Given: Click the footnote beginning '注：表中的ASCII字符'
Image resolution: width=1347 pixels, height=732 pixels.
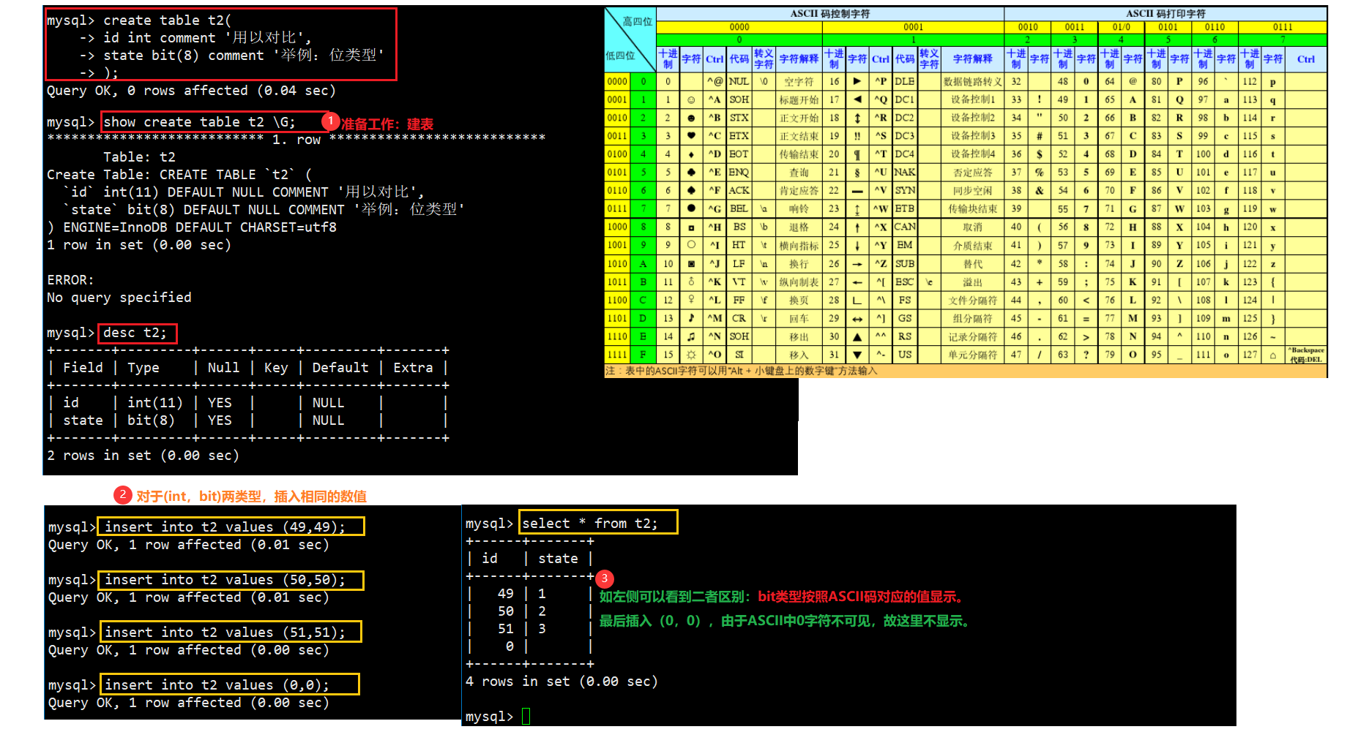Looking at the screenshot, I should (742, 371).
